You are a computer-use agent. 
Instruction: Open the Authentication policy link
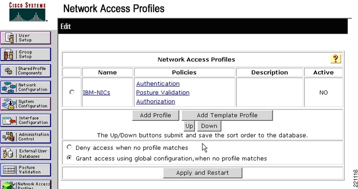coord(158,84)
